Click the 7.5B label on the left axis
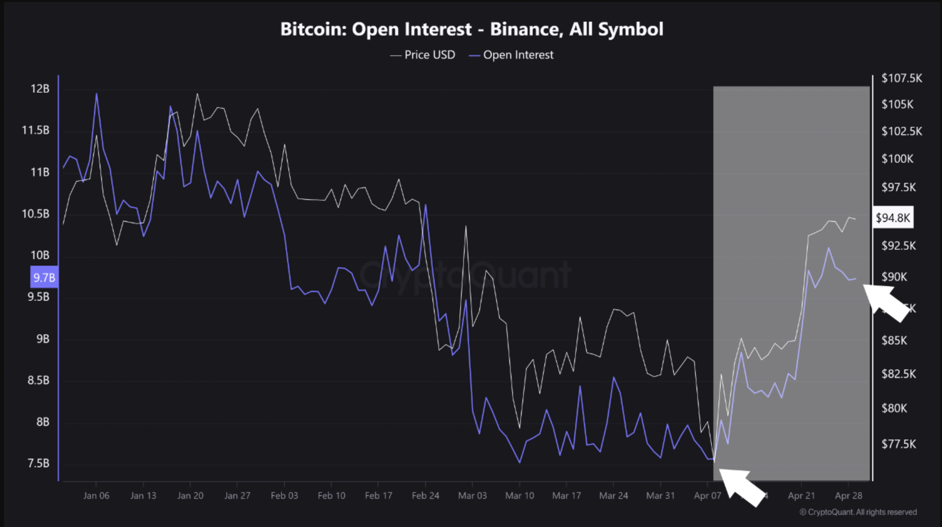The height and width of the screenshot is (527, 942). pyautogui.click(x=39, y=463)
